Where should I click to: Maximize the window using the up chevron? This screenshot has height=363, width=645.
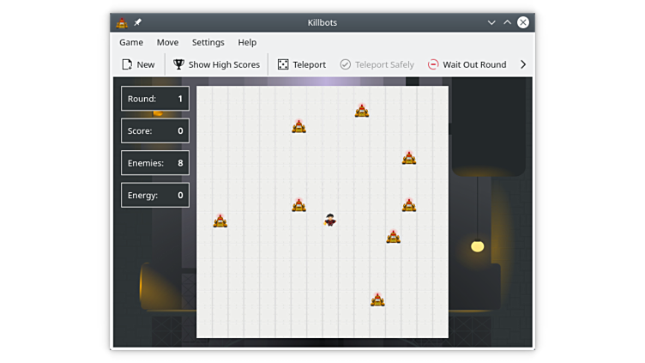[x=507, y=22]
